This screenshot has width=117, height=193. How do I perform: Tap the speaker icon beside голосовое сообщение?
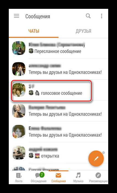pos(37,93)
